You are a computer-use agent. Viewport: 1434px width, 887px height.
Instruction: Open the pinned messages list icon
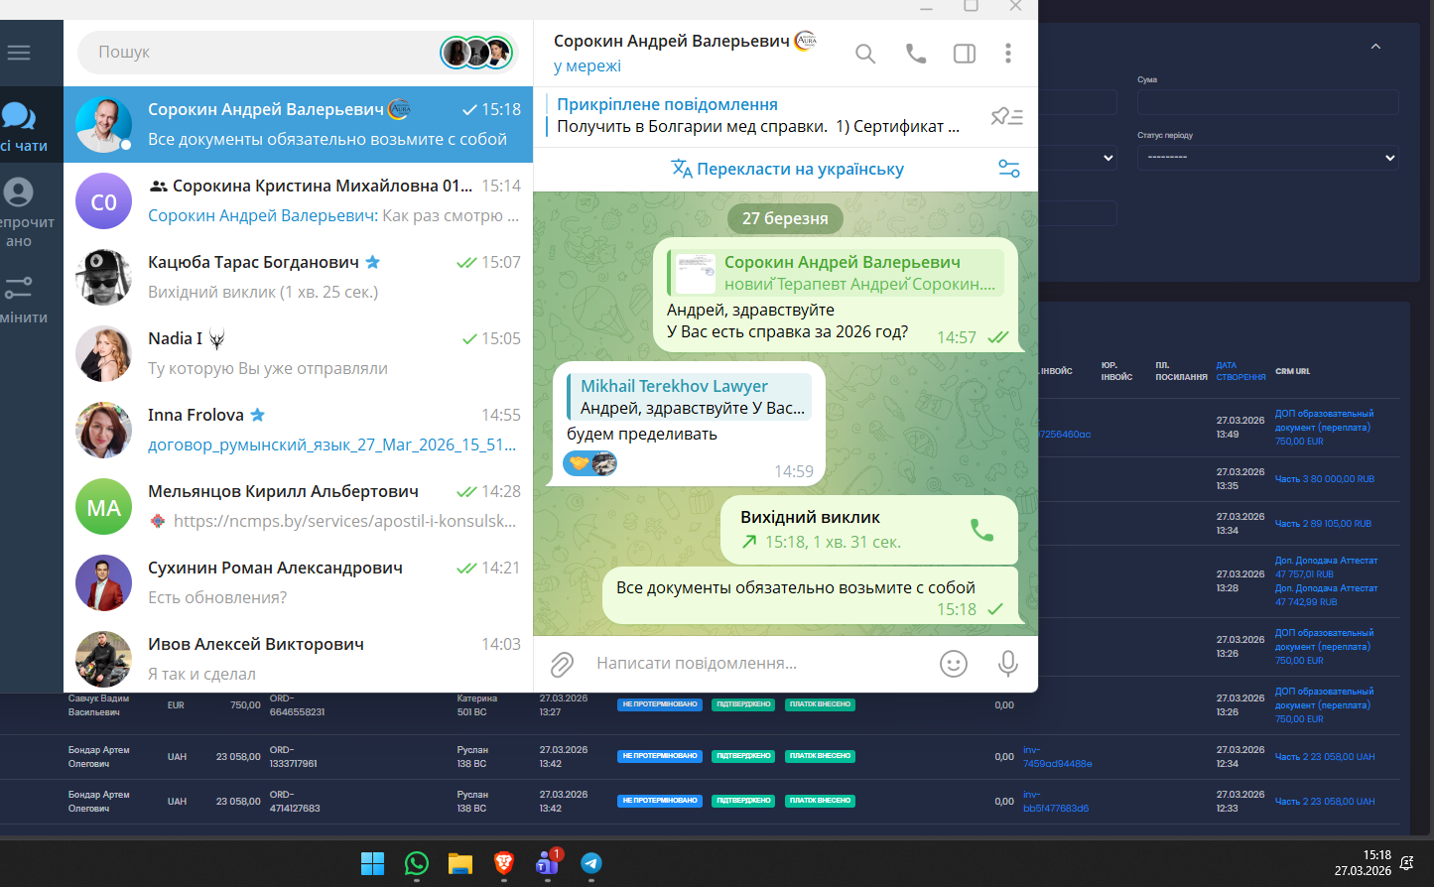[1007, 117]
